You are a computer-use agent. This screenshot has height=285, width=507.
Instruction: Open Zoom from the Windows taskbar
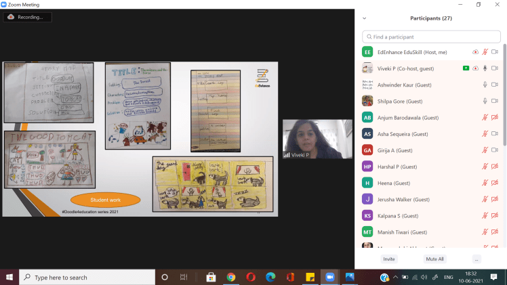[330, 277]
